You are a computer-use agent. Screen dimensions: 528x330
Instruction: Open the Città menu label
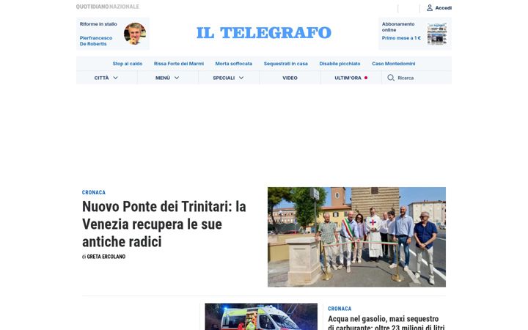[101, 78]
